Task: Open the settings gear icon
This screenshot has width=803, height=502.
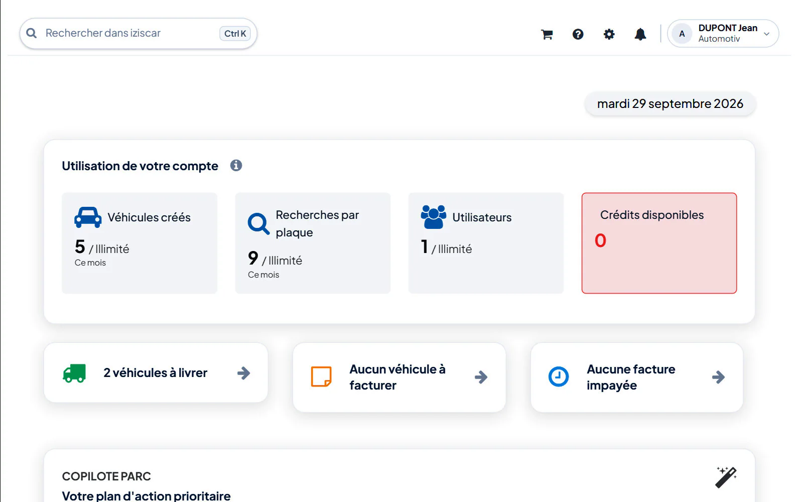Action: coord(609,34)
